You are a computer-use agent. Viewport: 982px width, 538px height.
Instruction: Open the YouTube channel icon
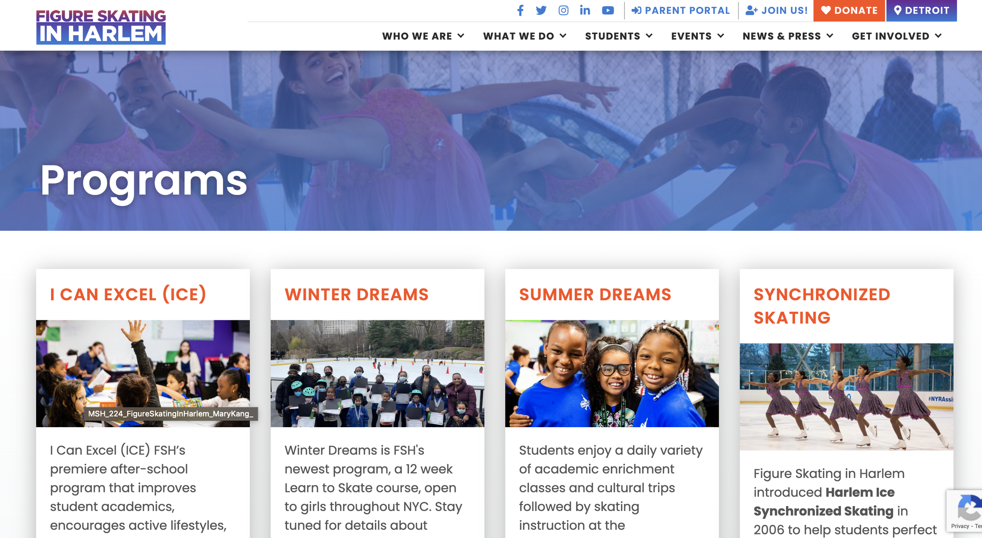[608, 11]
